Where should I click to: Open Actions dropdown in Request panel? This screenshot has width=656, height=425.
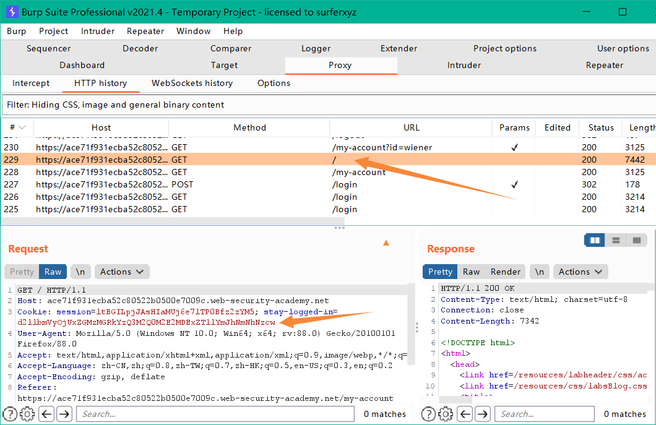point(122,272)
